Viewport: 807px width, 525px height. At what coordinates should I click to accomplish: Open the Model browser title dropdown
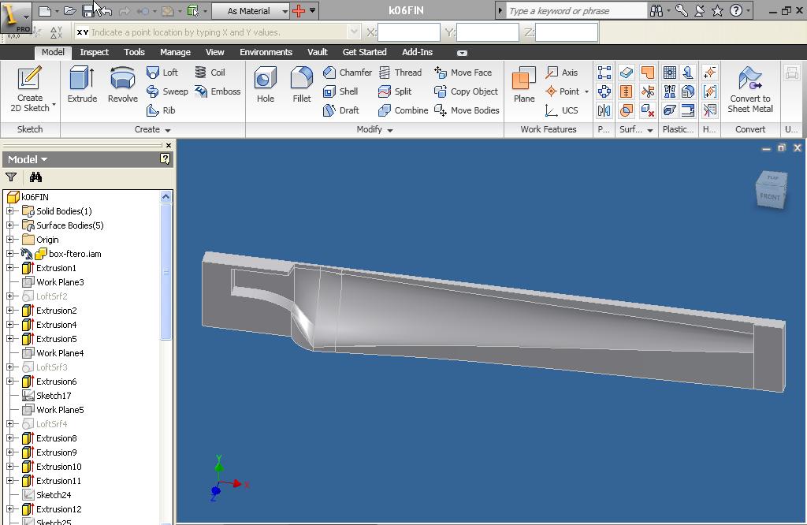(x=44, y=159)
